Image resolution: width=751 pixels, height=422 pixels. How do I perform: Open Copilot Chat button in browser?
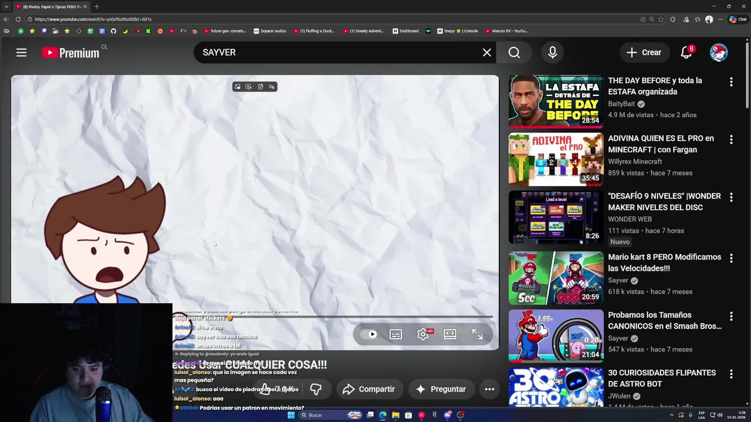[738, 19]
